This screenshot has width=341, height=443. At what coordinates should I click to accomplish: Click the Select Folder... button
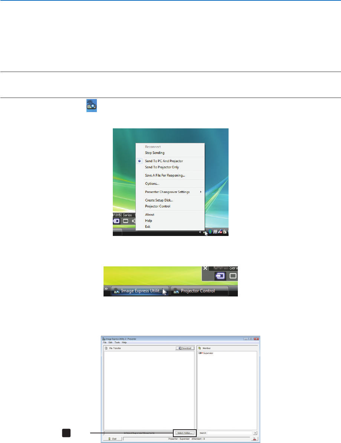185,433
